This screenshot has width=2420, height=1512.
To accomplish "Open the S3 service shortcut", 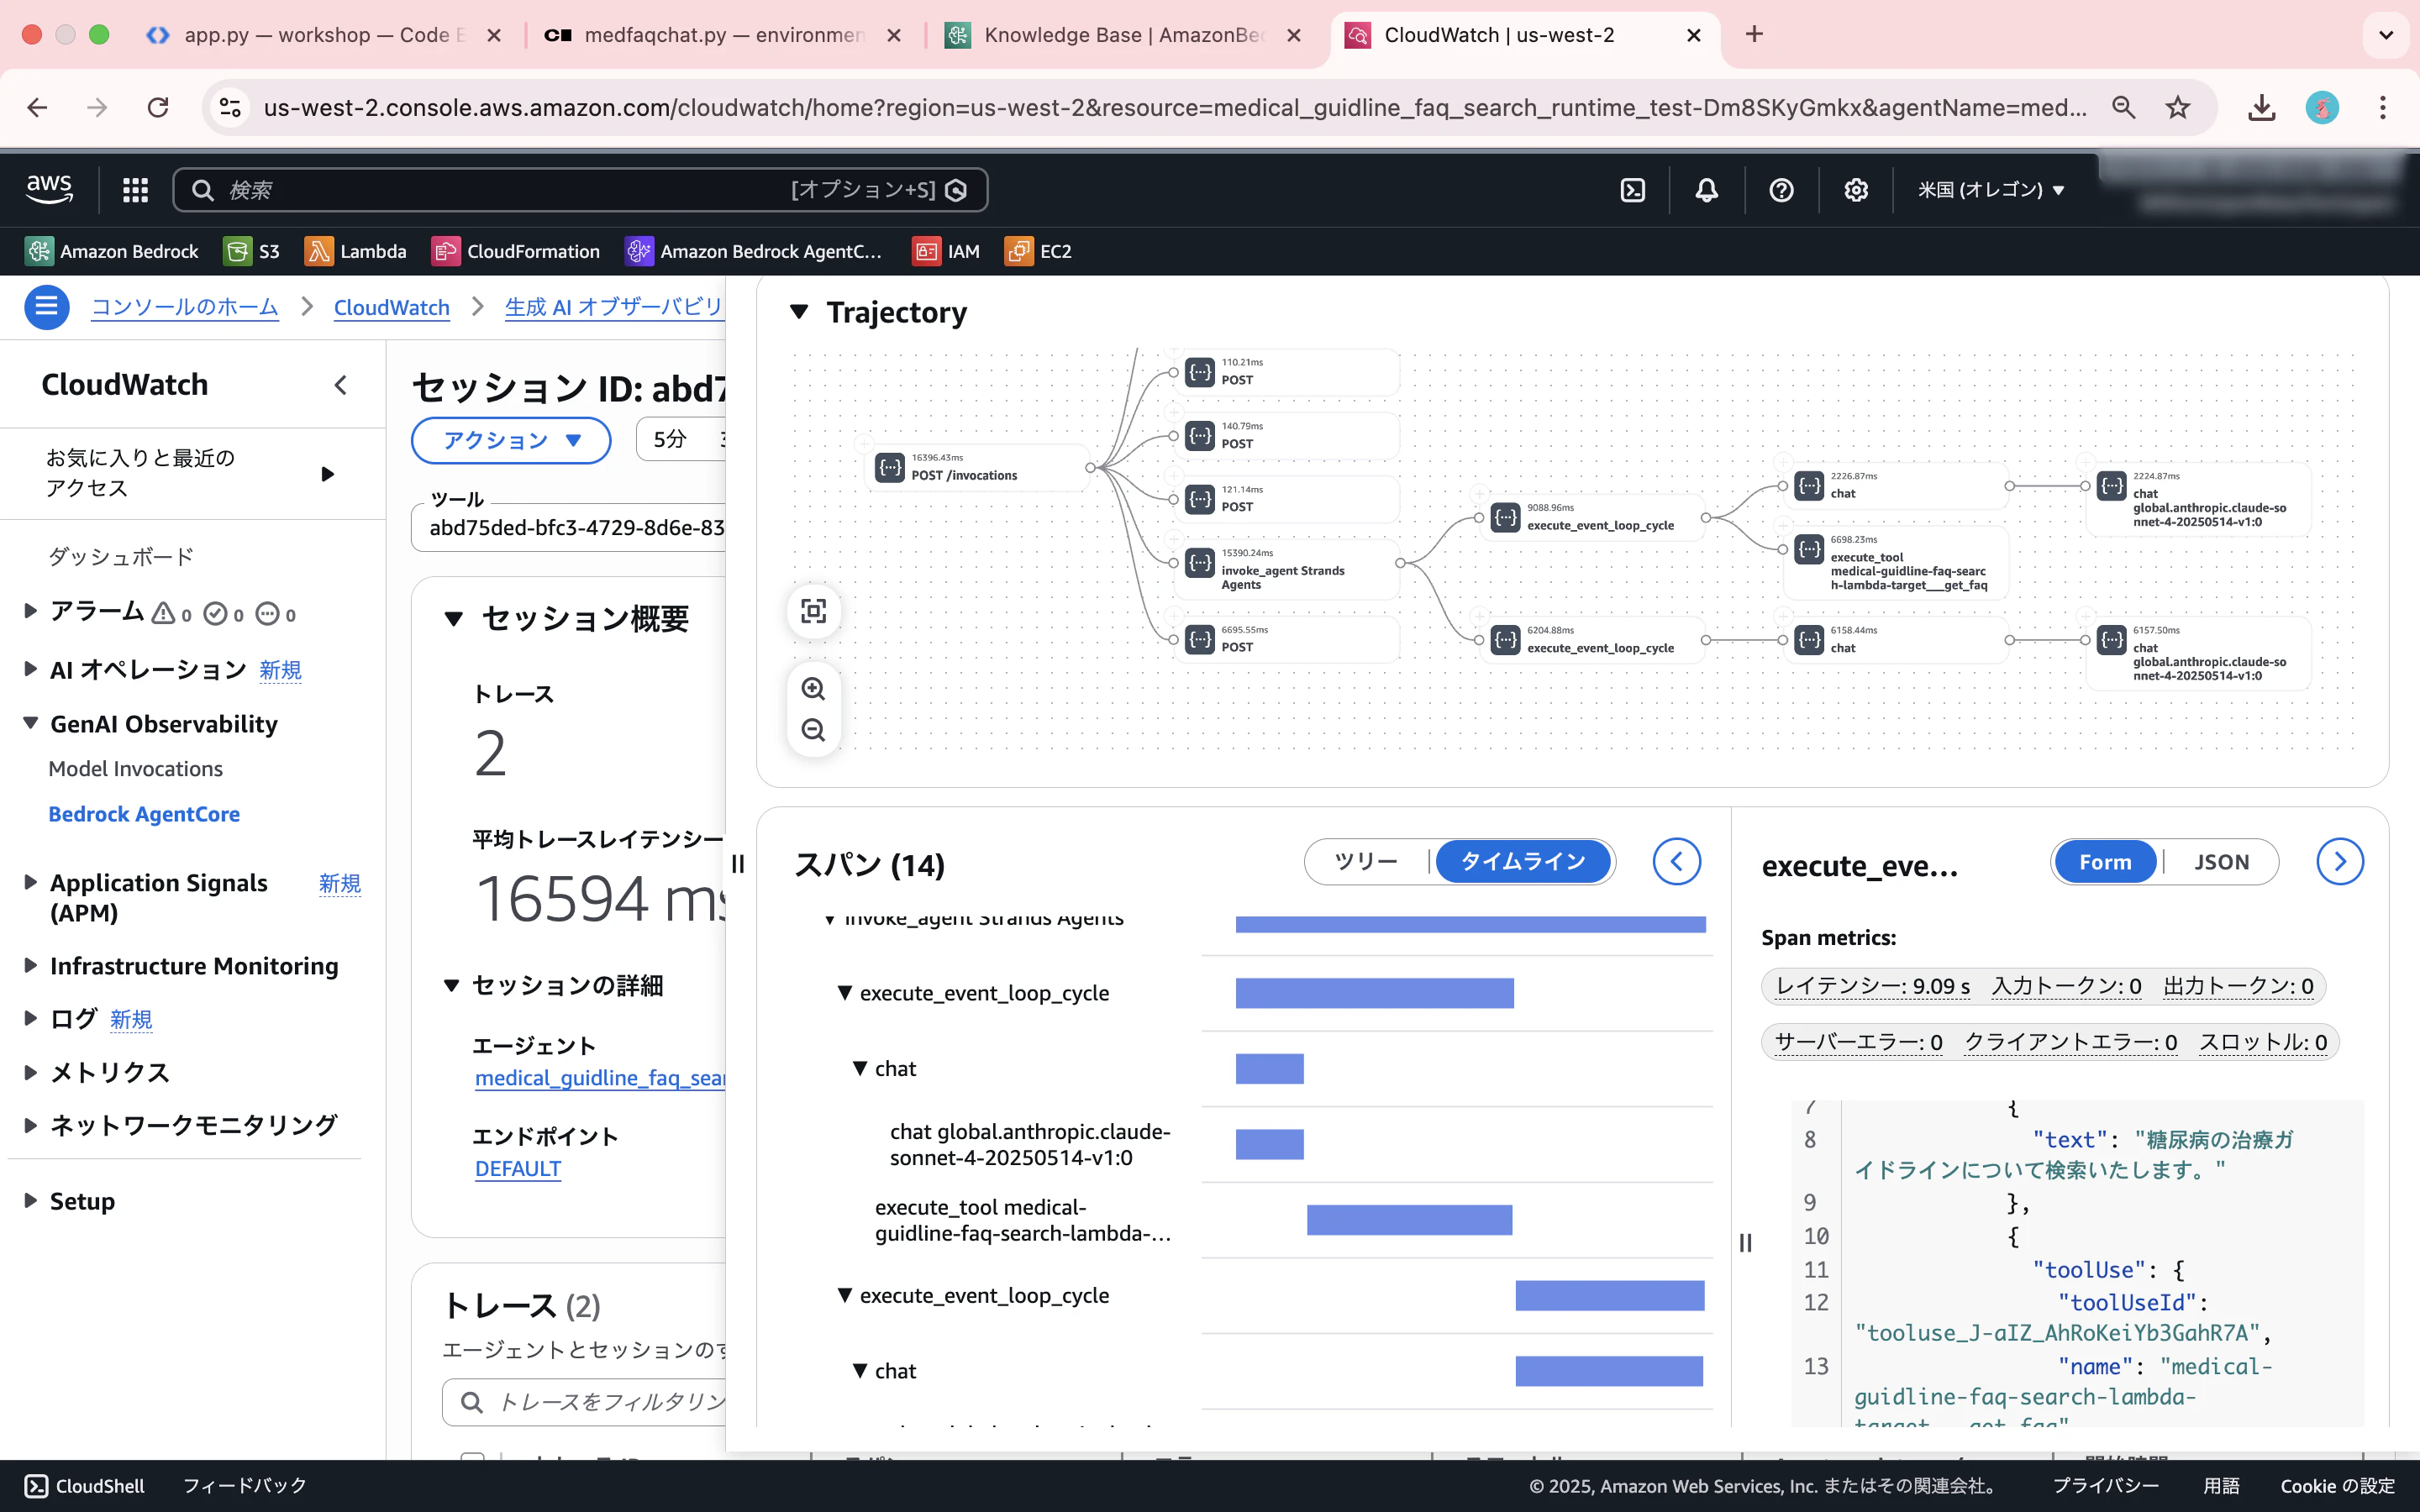I will coord(252,251).
